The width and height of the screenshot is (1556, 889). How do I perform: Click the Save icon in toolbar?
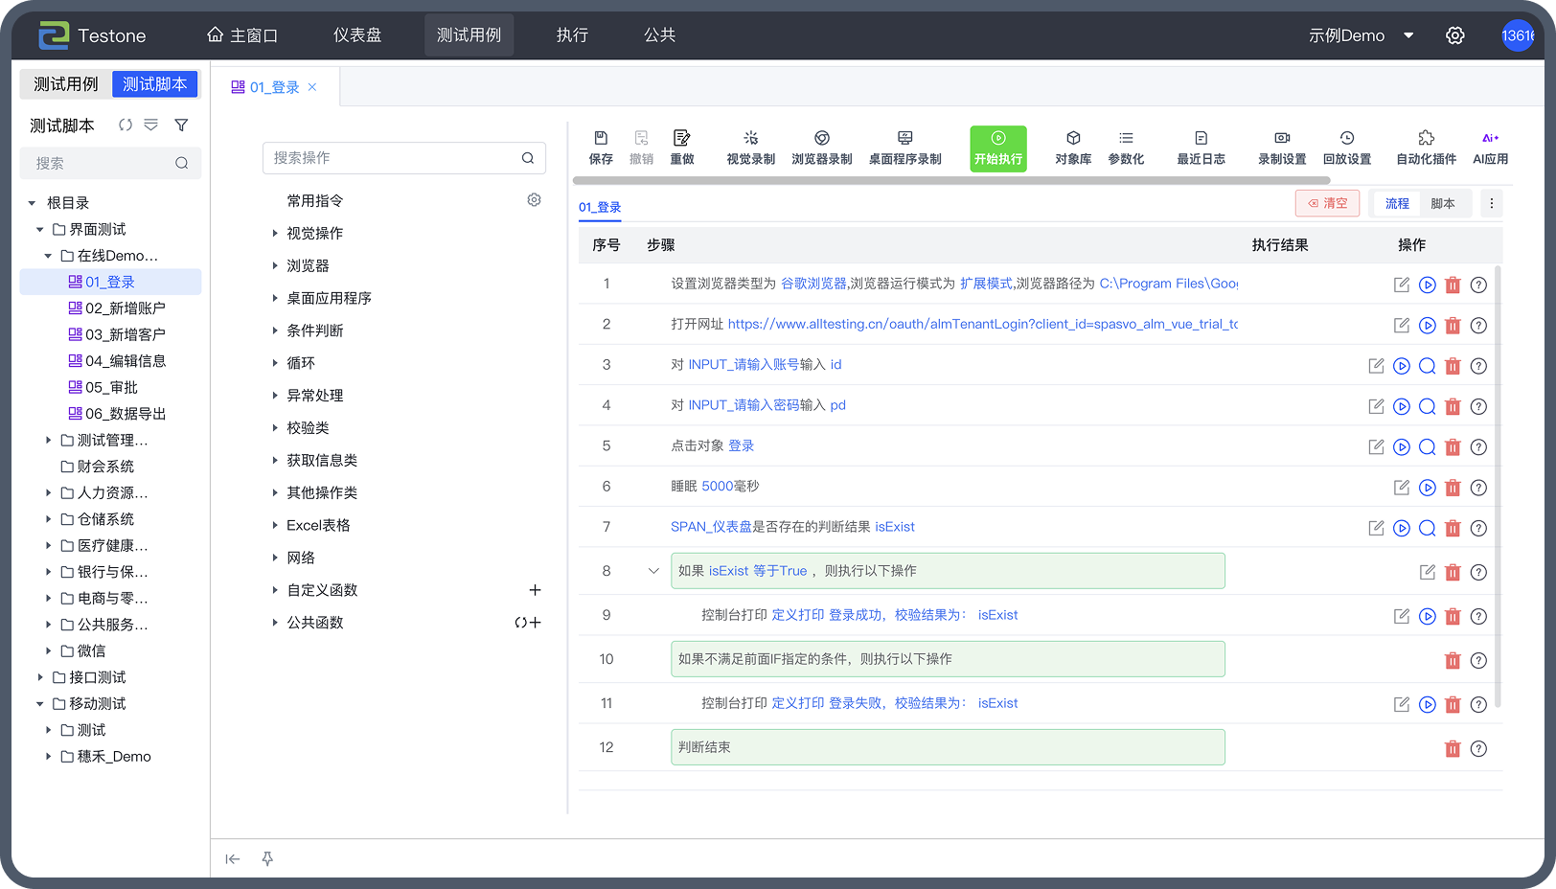click(601, 148)
